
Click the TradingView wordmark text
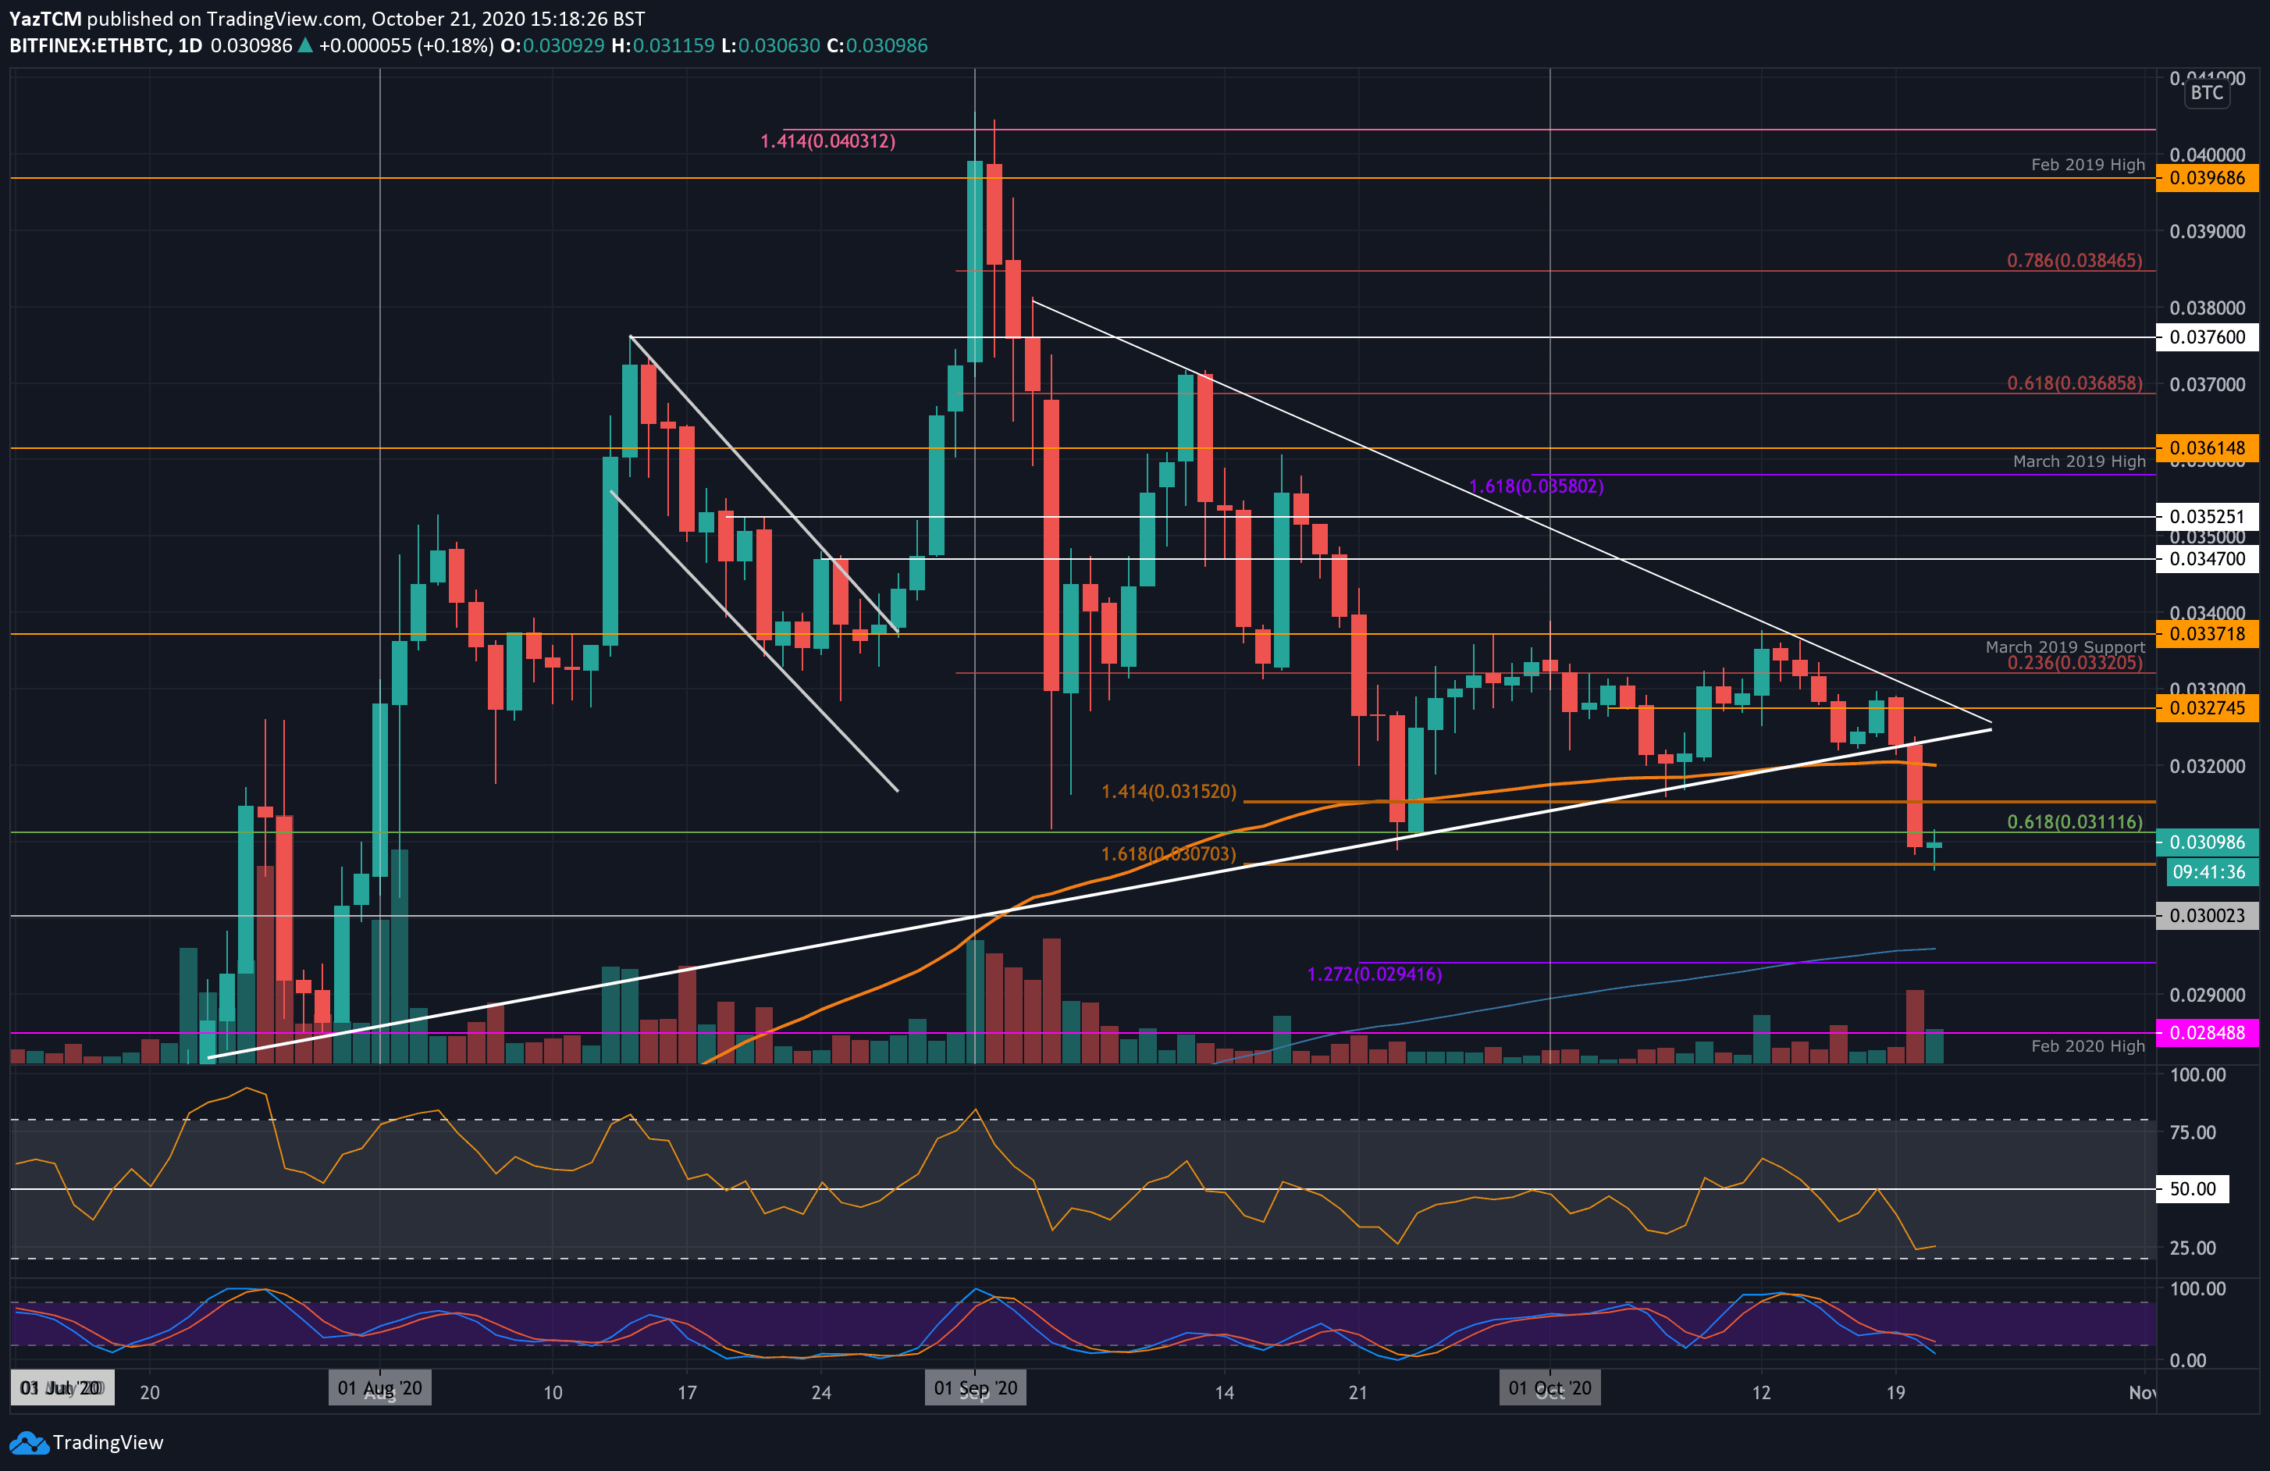pyautogui.click(x=108, y=1442)
